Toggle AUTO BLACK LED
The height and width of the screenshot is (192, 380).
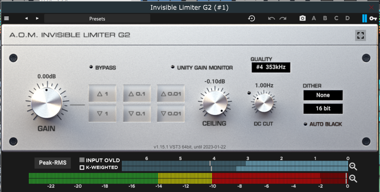coord(305,124)
